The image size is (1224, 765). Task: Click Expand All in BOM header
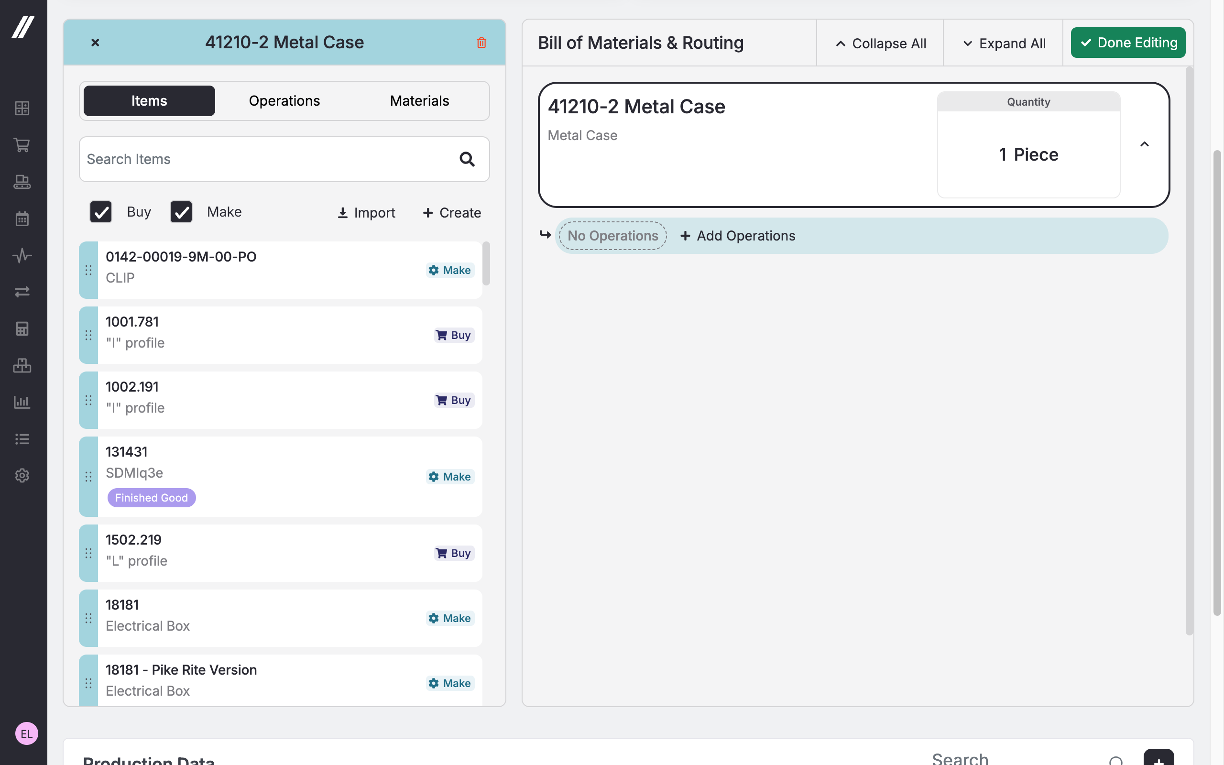(x=1004, y=44)
